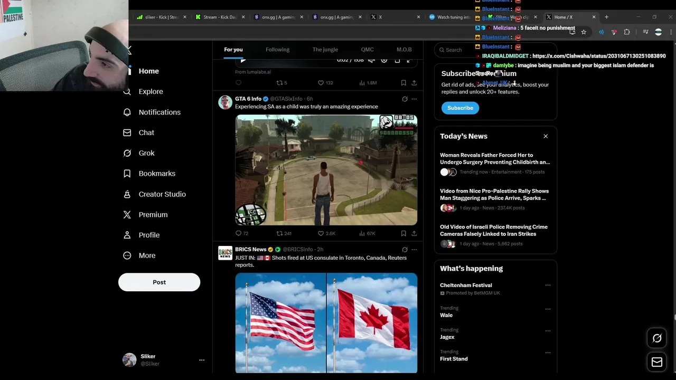Image resolution: width=676 pixels, height=380 pixels.
Task: Open the GTA San Andreas image
Action: [326, 170]
